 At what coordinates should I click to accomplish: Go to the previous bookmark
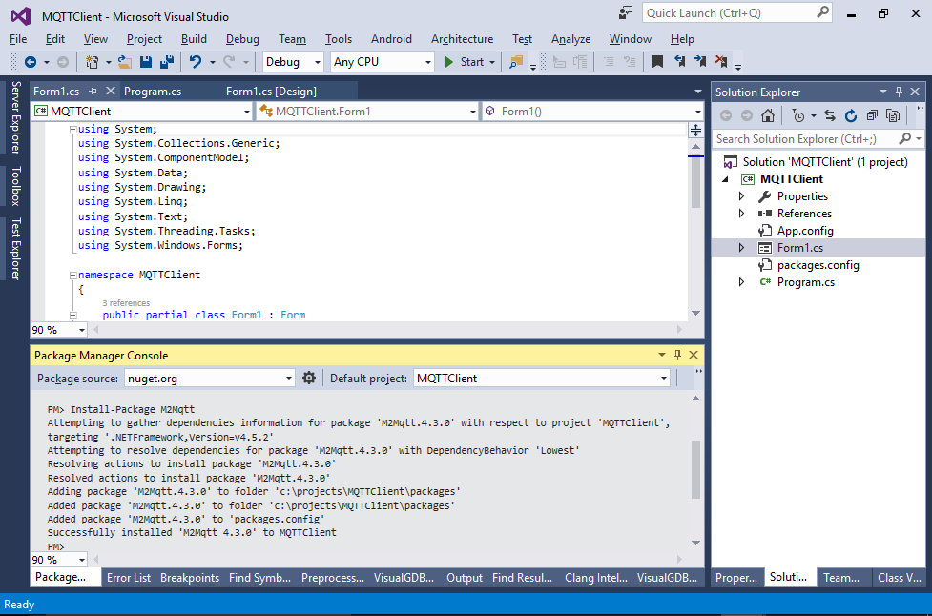(x=679, y=62)
